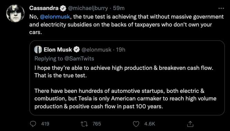Click the Elon Musk display name
230x131 pixels.
click(x=58, y=50)
